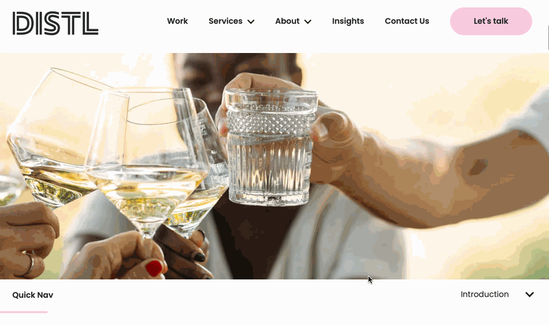Click the DISTL logo
The image size is (549, 325).
pyautogui.click(x=55, y=23)
